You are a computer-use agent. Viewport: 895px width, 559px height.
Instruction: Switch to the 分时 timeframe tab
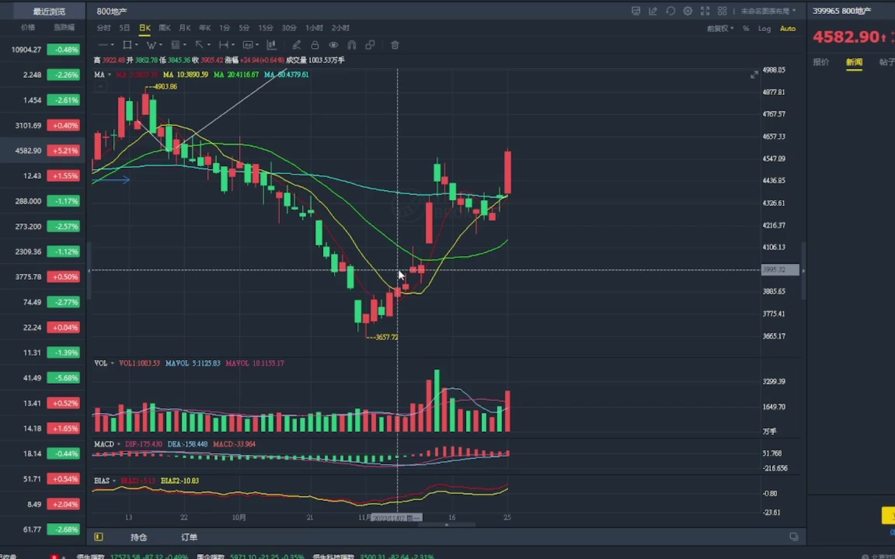tap(104, 28)
